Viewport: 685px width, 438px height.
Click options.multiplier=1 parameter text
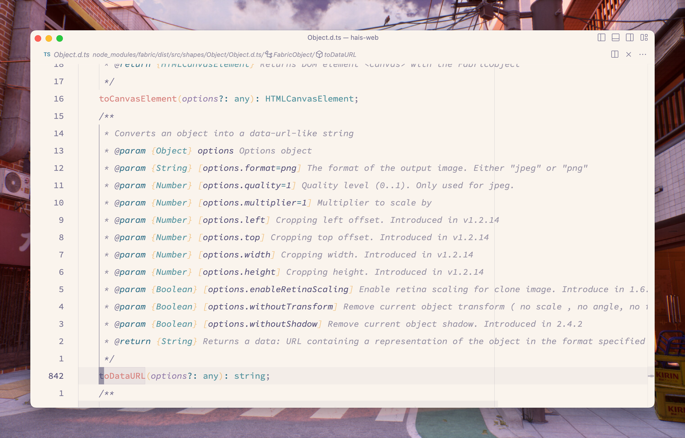click(254, 203)
